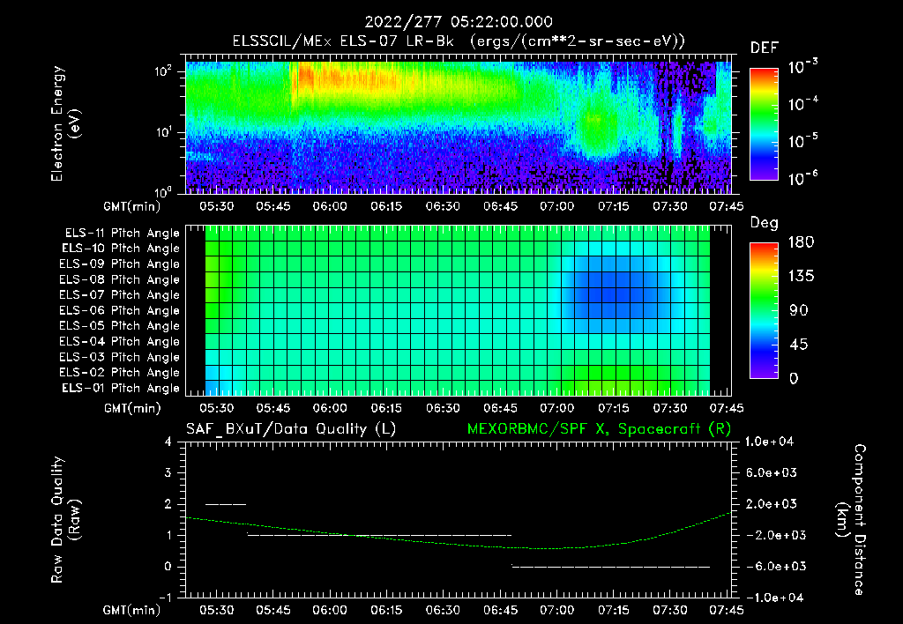Click the DEF color bar of the spectrogram

point(764,123)
